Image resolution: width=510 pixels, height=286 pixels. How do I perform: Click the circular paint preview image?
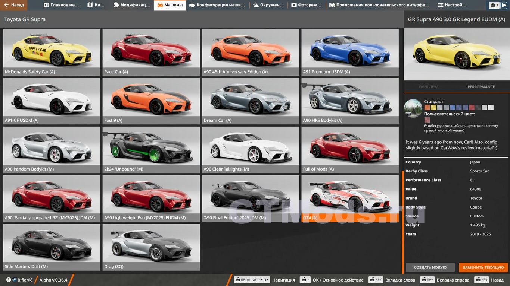point(413,108)
